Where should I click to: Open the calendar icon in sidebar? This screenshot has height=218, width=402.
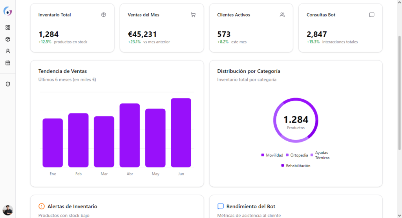point(8,63)
